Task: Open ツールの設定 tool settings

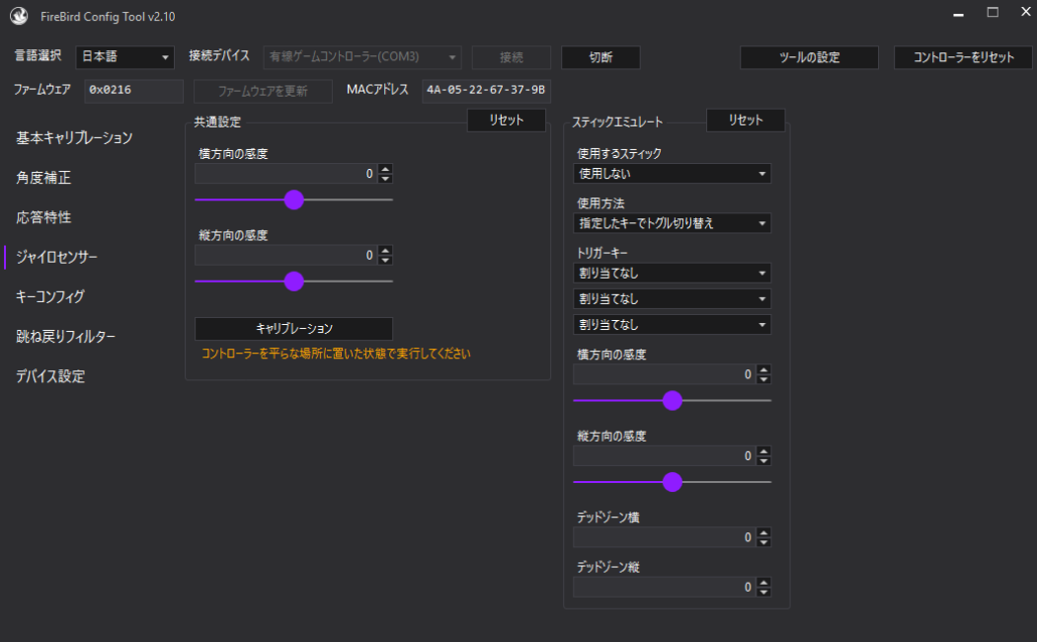Action: 809,57
